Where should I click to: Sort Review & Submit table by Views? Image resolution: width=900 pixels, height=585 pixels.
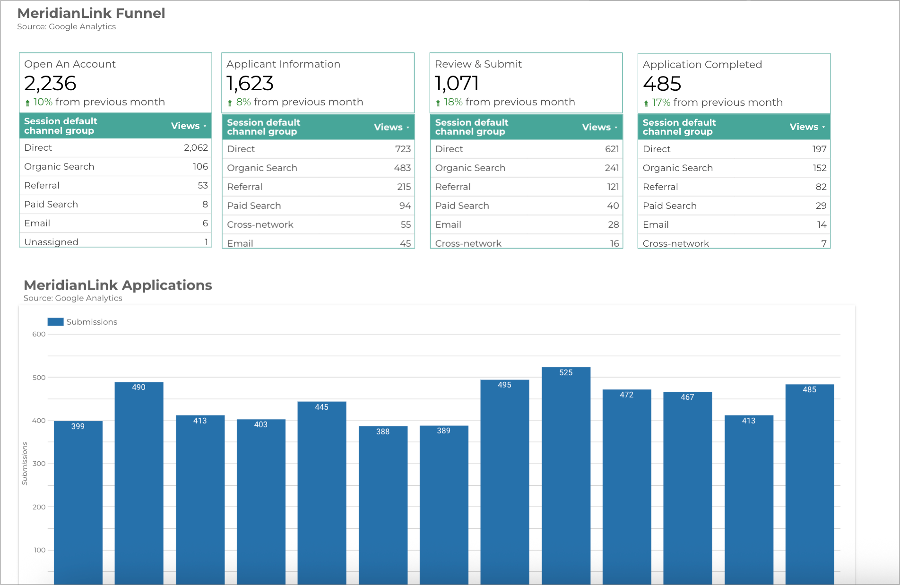tap(599, 127)
